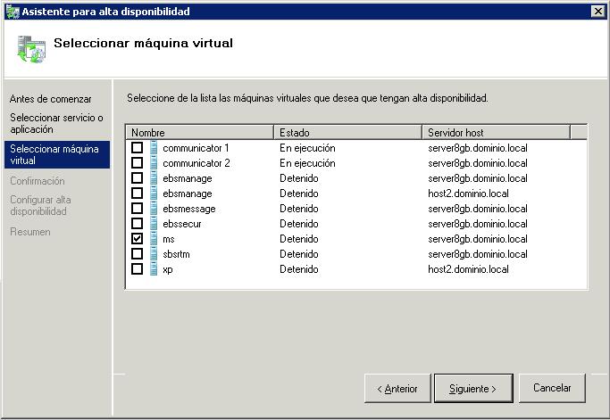Click the high availability server icon in the header
This screenshot has width=610, height=420.
(x=31, y=49)
